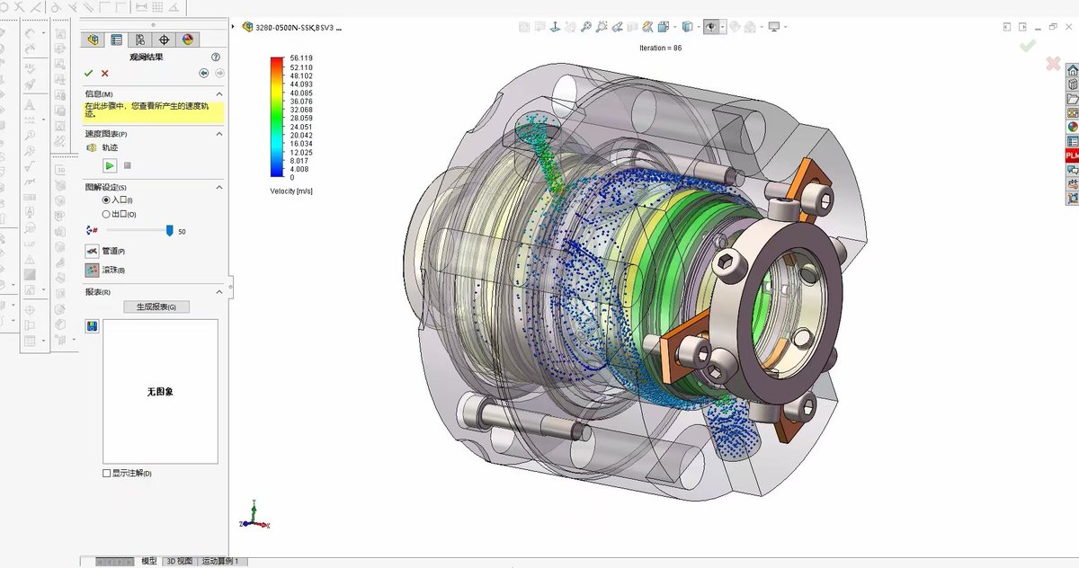Viewport: 1079px width, 568px height.
Task: Enable the 显示注解 checkbox
Action: click(x=107, y=473)
